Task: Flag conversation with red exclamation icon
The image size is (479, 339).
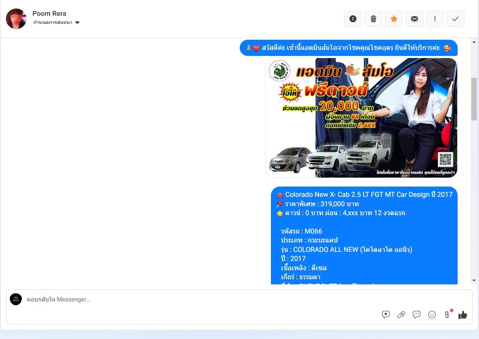Action: tap(435, 19)
